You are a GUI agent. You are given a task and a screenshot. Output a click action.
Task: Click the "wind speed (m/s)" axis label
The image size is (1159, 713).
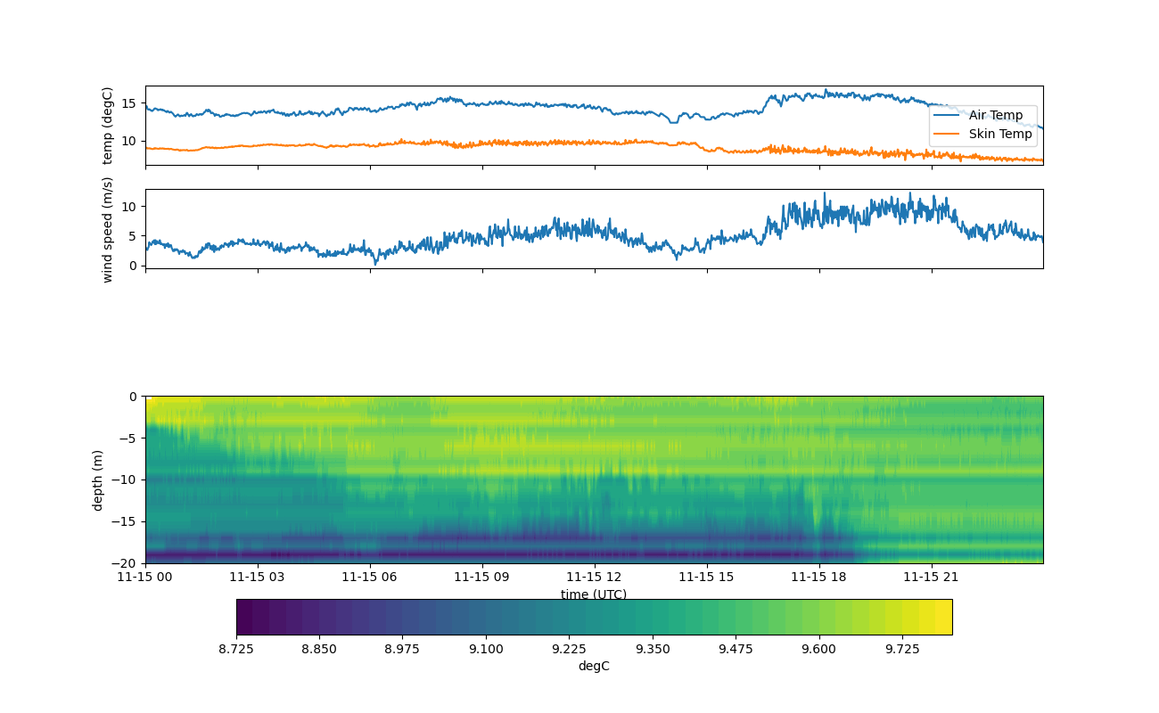[108, 229]
